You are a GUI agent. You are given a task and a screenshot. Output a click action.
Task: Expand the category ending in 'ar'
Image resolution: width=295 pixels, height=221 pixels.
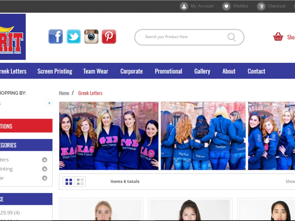(x=45, y=178)
